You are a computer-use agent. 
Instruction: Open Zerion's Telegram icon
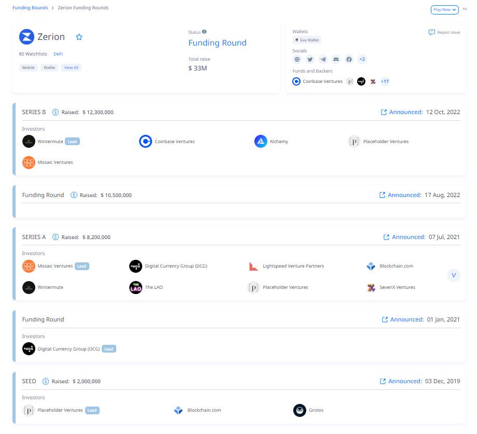click(322, 59)
